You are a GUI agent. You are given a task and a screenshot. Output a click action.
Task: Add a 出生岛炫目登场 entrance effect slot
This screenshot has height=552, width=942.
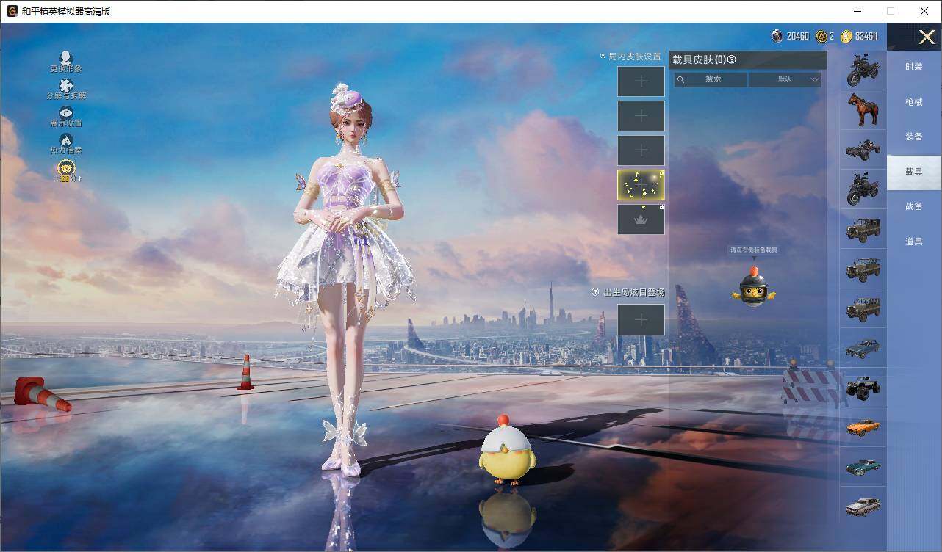(641, 319)
